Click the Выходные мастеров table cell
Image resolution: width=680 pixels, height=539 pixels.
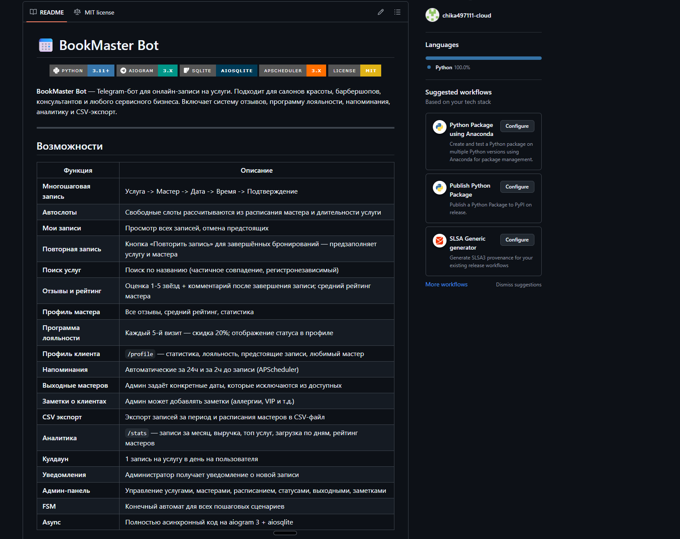point(78,385)
